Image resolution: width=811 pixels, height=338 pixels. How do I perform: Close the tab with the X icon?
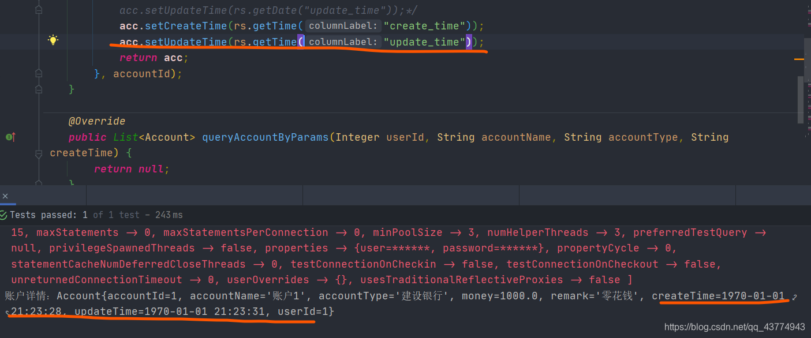[x=5, y=196]
